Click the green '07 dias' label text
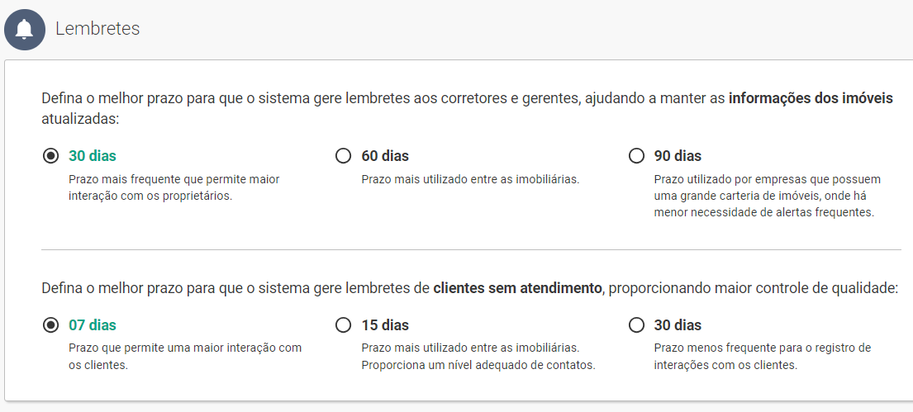The image size is (913, 412). coord(92,325)
